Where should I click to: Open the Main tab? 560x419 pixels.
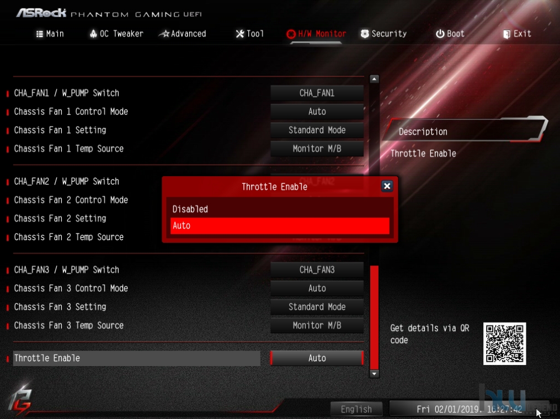pyautogui.click(x=50, y=34)
